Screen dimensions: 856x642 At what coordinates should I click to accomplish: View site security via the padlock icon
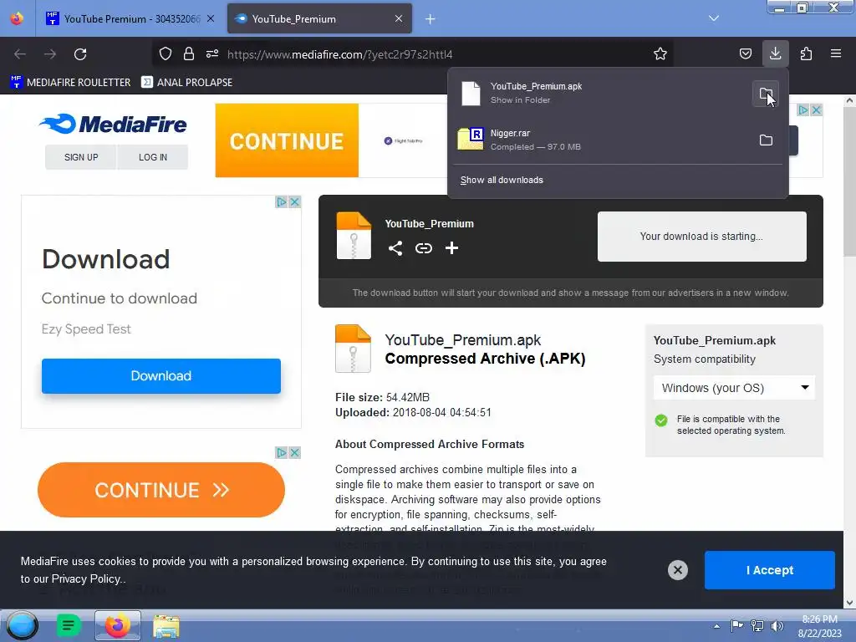click(189, 54)
